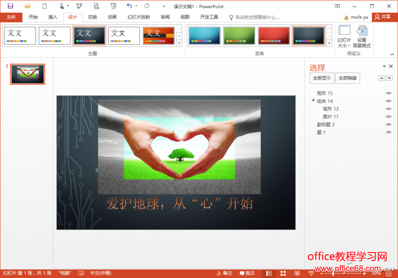Start slideshow from beginning icon in quick access toolbar
Viewport: 398px width, 278px height.
(x=113, y=6)
